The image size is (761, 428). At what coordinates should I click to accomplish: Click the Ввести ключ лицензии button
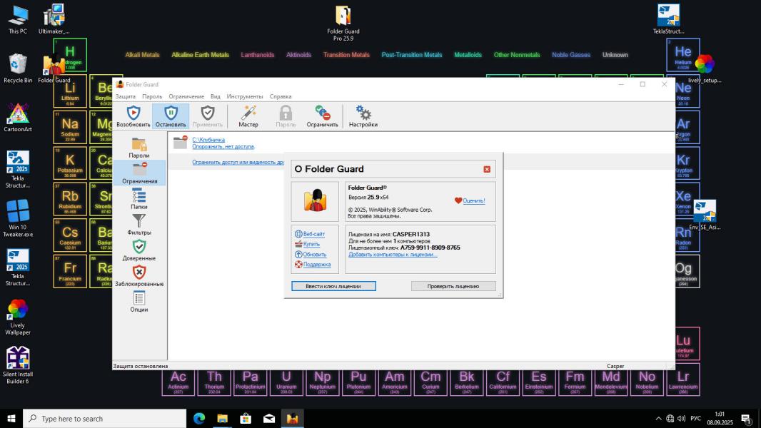333,286
